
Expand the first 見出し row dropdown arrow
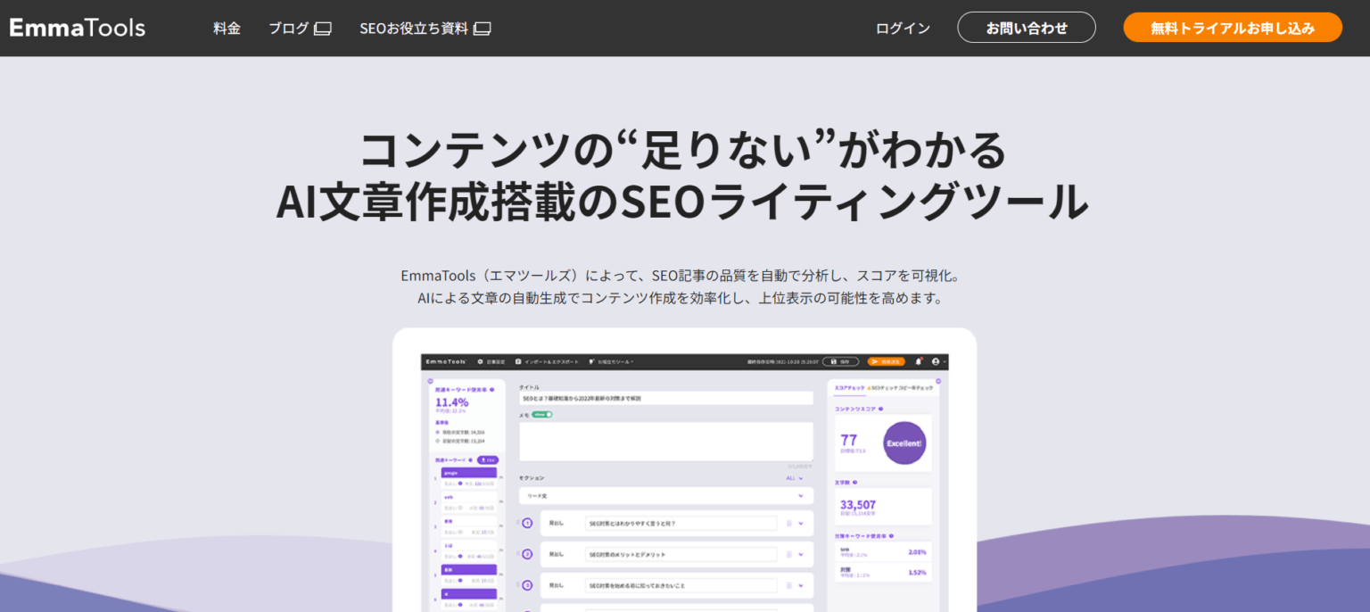pyautogui.click(x=800, y=523)
